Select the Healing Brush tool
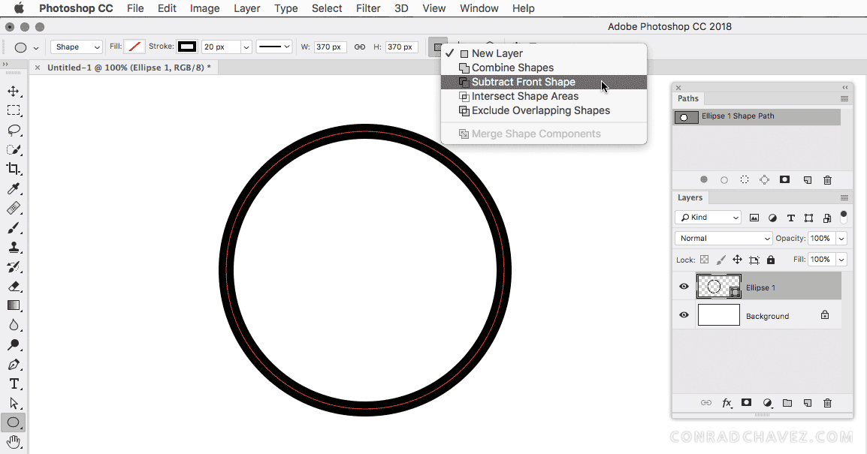Screen dimensions: 867x454 tap(14, 208)
